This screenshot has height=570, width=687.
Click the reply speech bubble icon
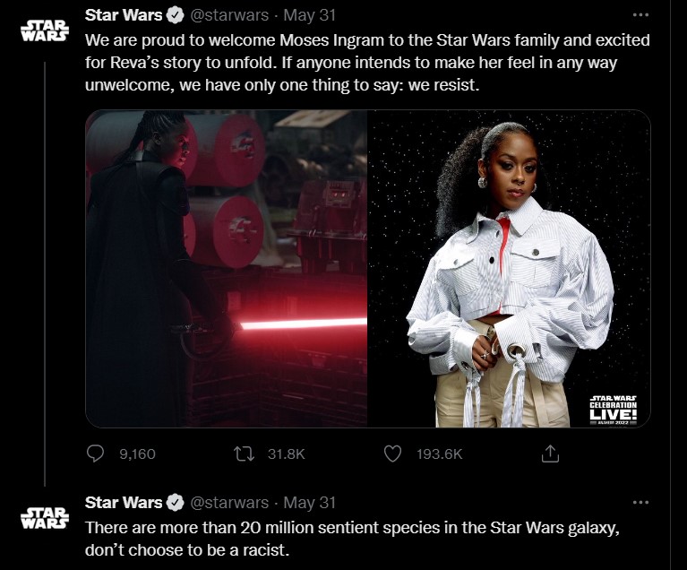click(95, 453)
